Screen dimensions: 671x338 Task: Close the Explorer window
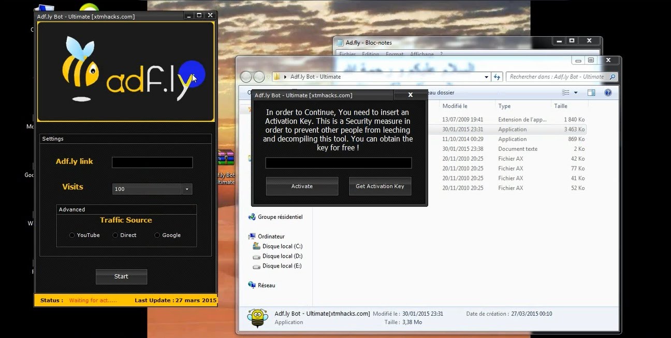pyautogui.click(x=608, y=61)
